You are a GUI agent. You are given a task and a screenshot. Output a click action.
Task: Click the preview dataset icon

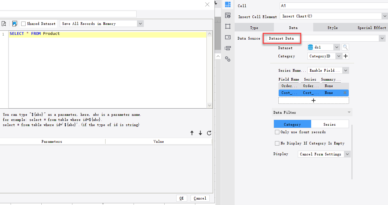[x=4, y=24]
